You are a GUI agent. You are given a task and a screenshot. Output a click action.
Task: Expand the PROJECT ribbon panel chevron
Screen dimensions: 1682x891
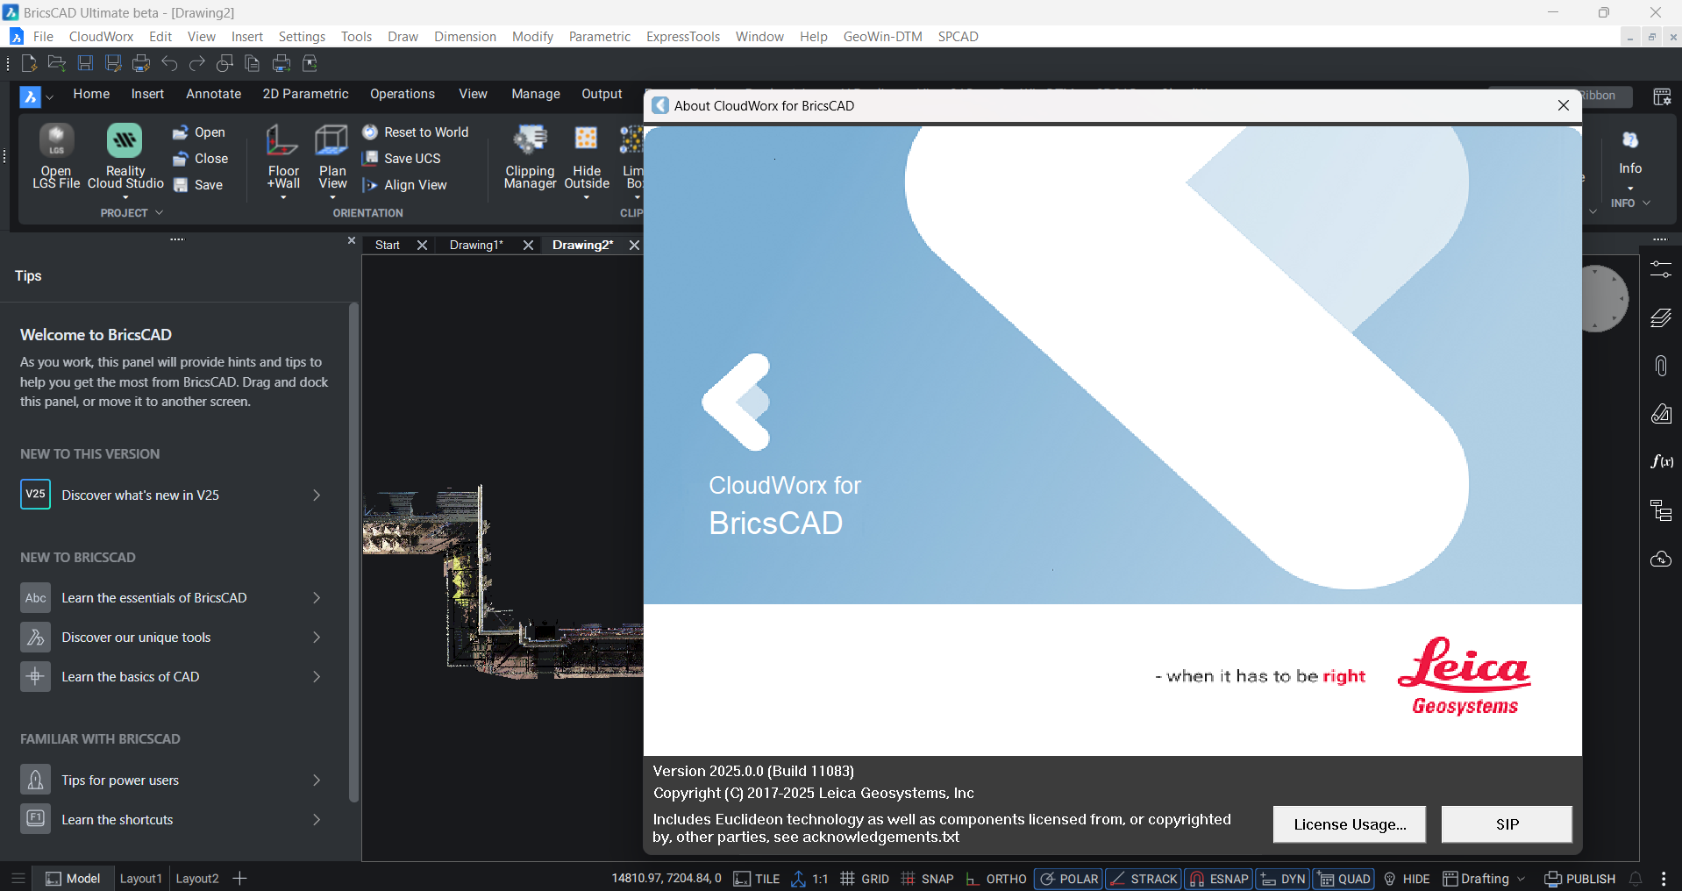click(159, 213)
